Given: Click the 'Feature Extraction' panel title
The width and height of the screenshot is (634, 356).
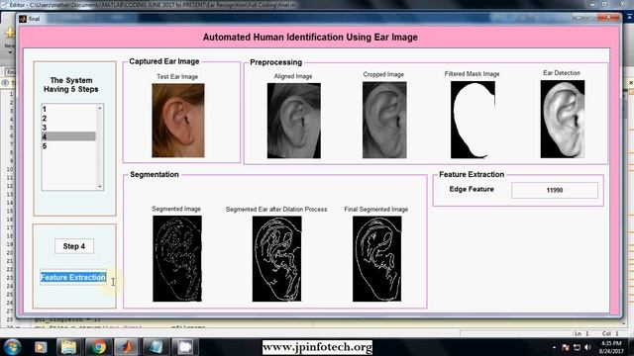Looking at the screenshot, I should point(472,174).
